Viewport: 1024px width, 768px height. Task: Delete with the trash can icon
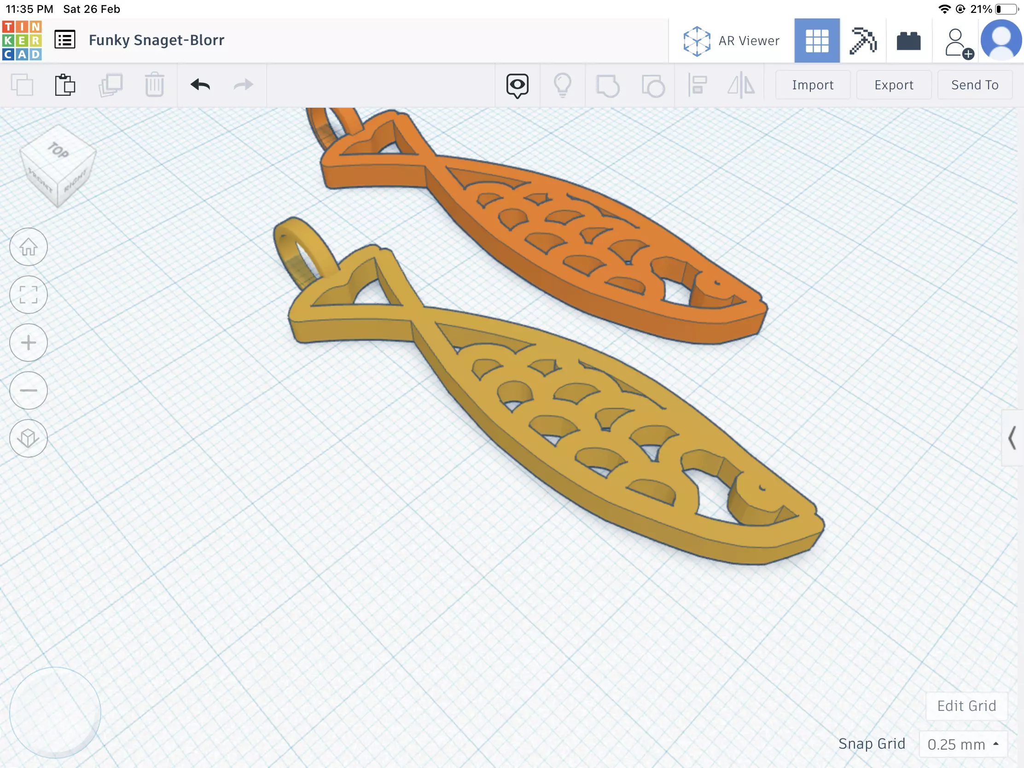click(154, 85)
